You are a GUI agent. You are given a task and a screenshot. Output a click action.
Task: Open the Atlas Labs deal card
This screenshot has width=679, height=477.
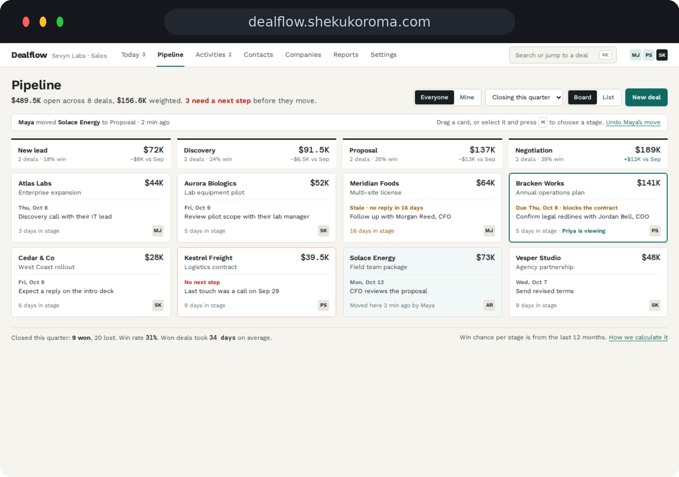[91, 208]
